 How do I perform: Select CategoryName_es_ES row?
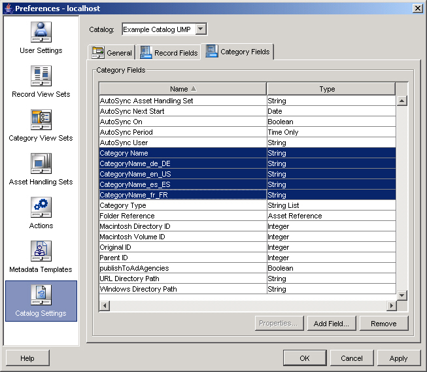(x=247, y=184)
